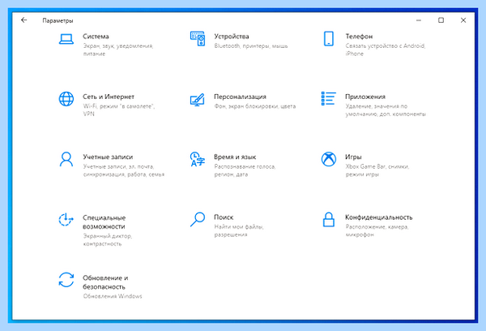Click the Параметры window title text
Viewport: 486px width, 331px height.
(58, 20)
